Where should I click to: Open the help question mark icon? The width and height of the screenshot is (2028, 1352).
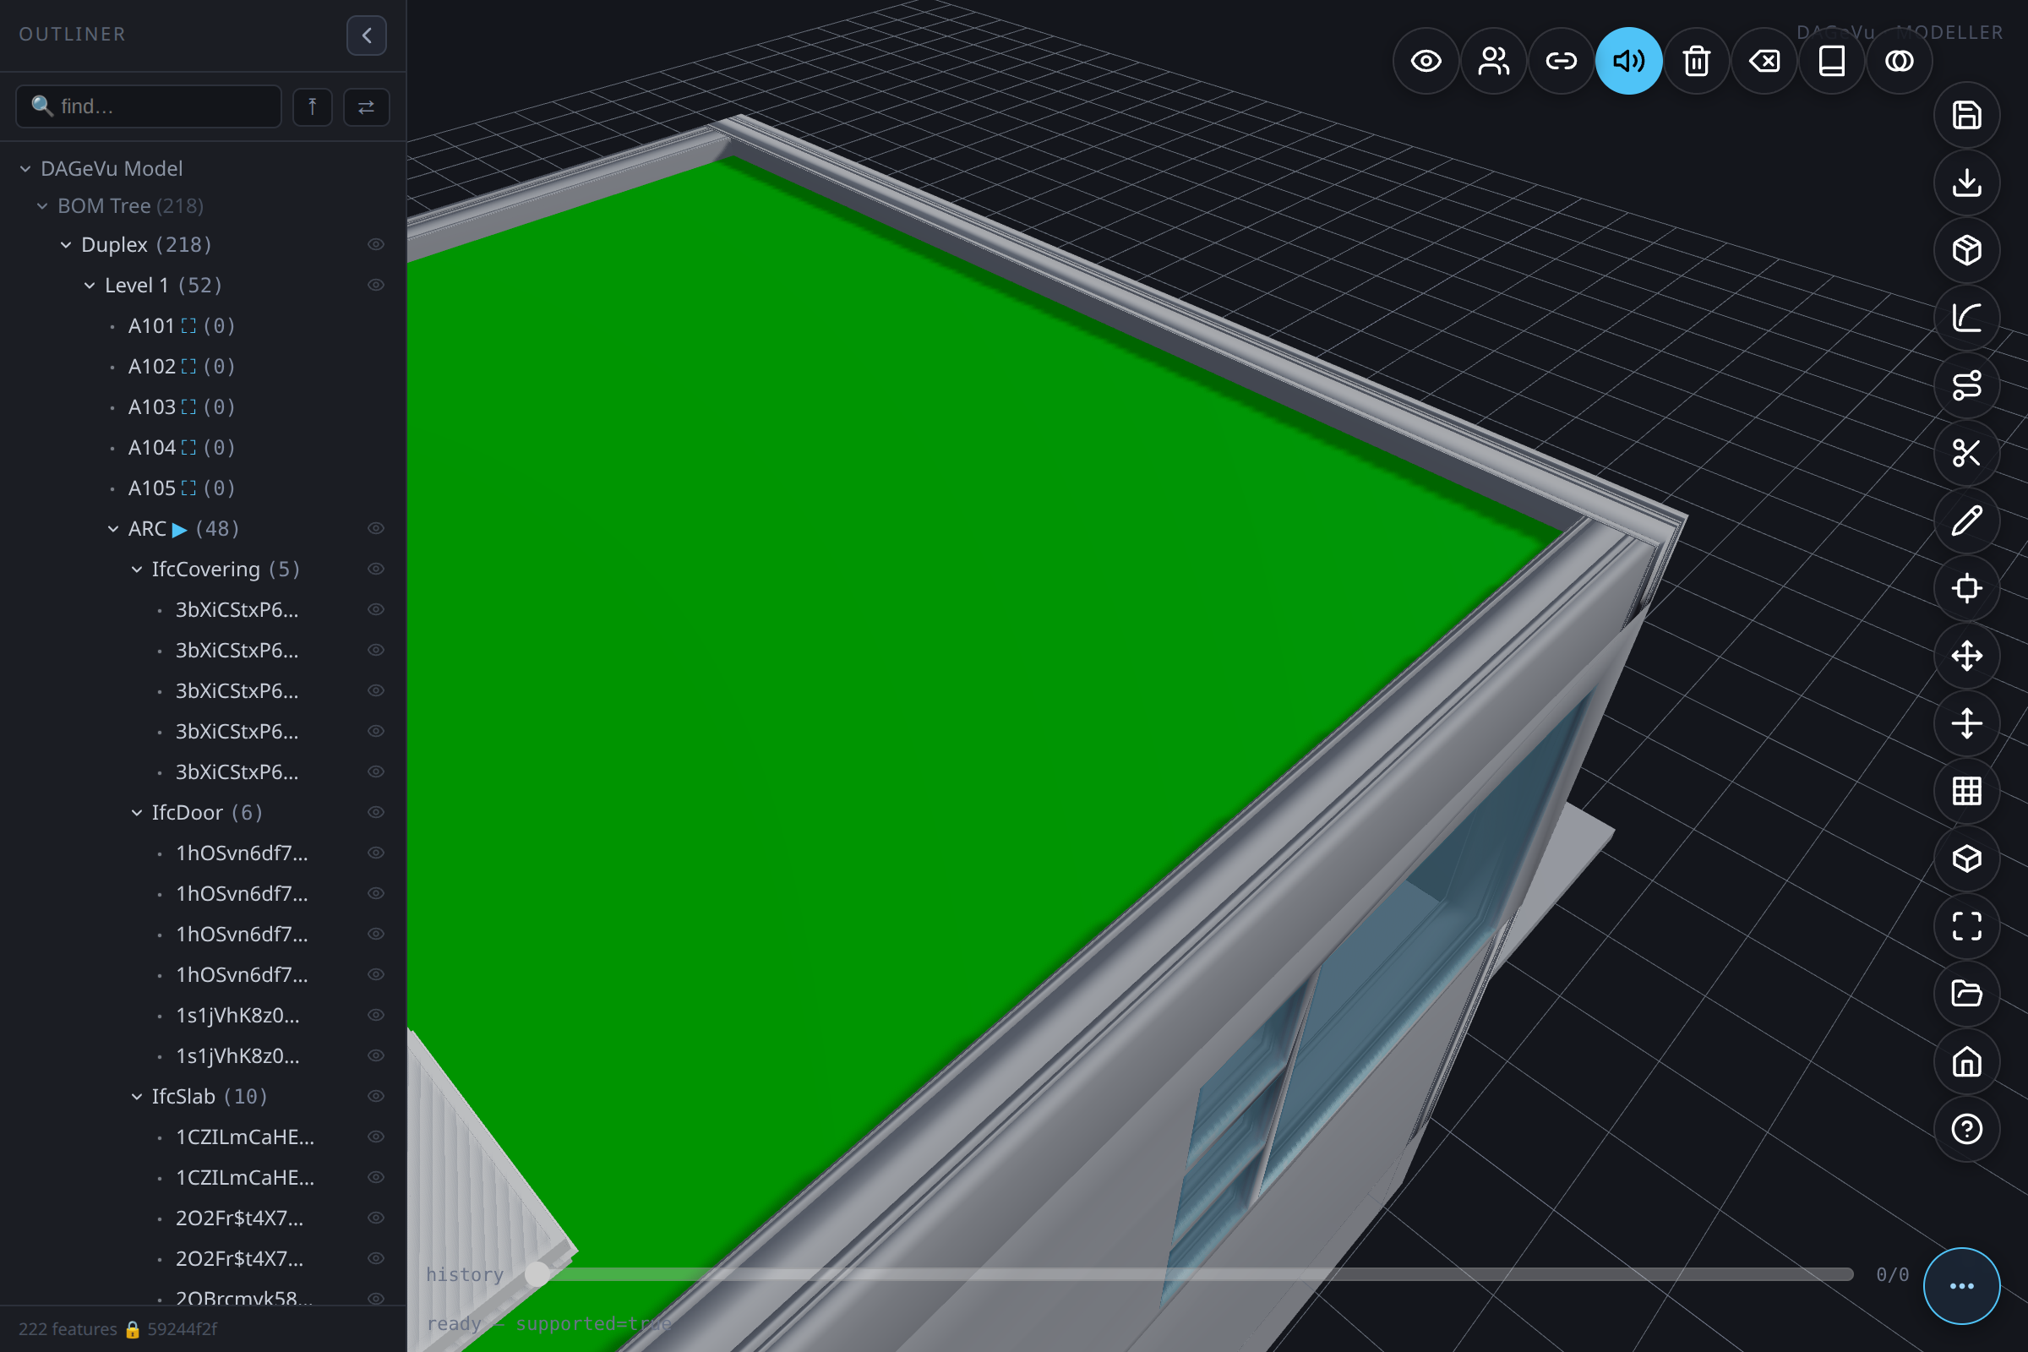(x=1967, y=1130)
